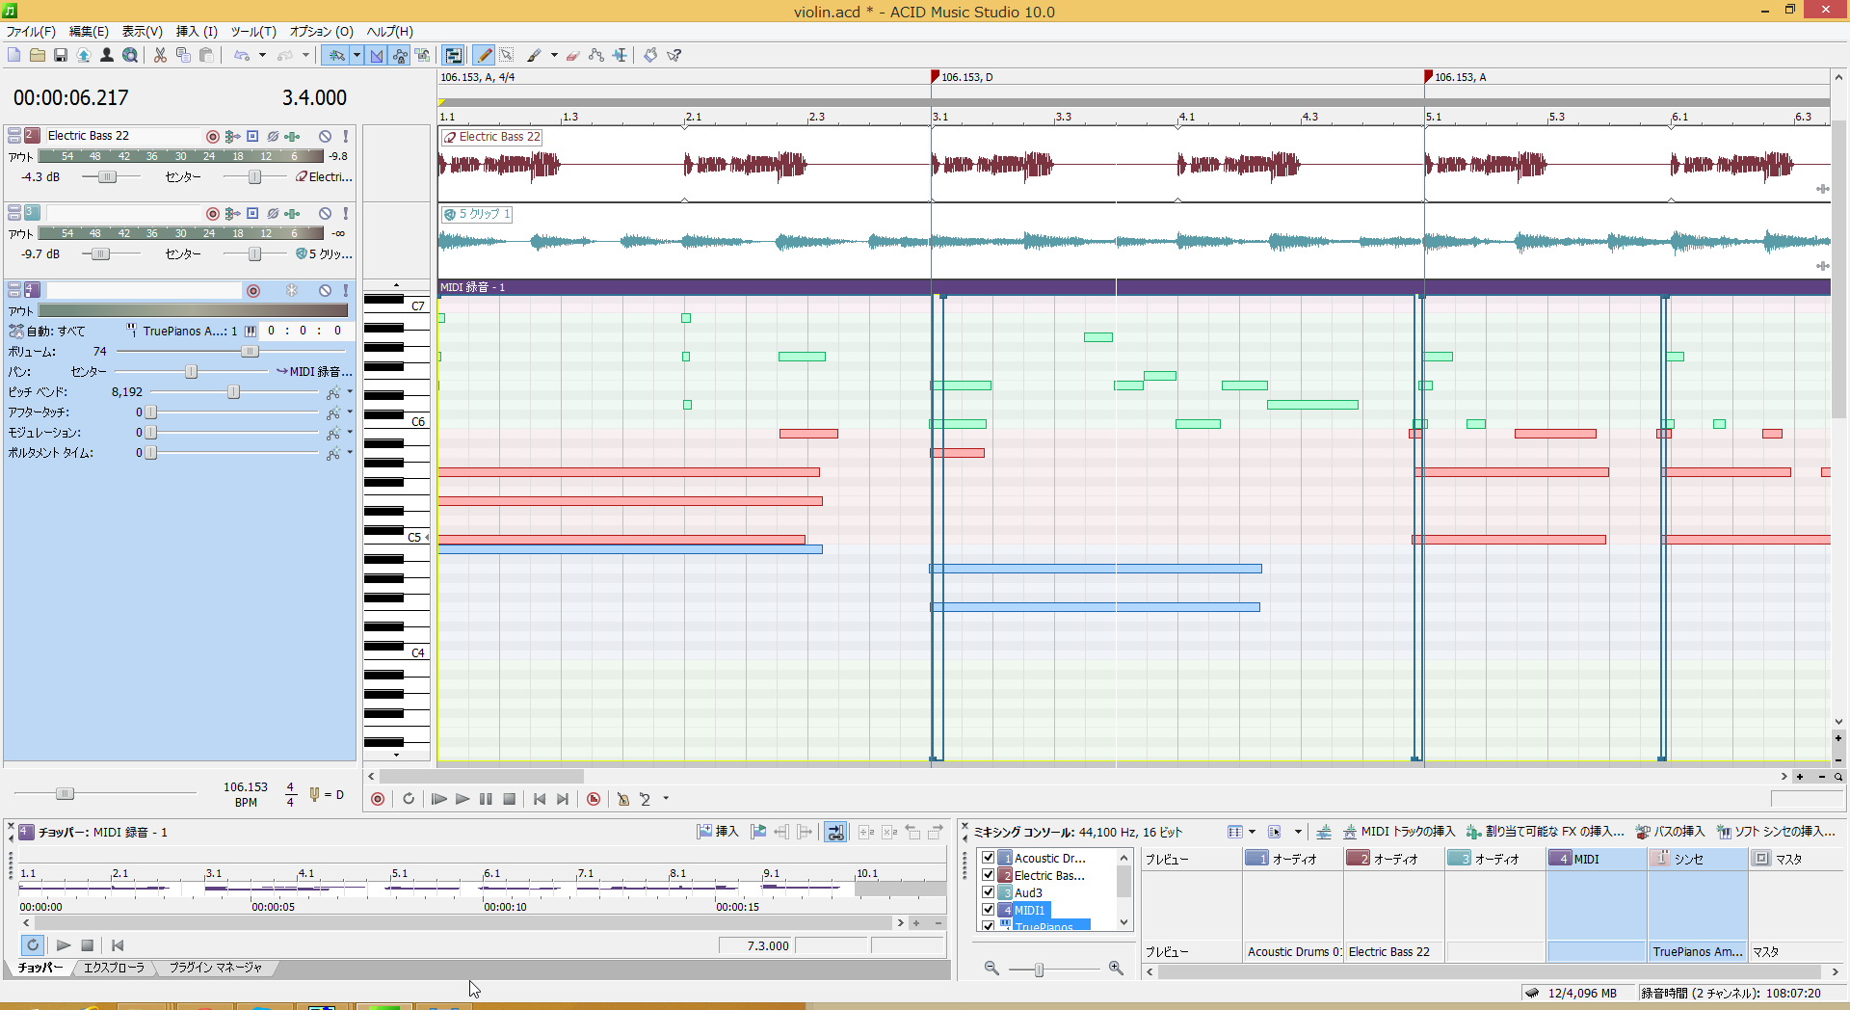Arm Electric Bass 22 track for record
The height and width of the screenshot is (1010, 1850).
[213, 136]
